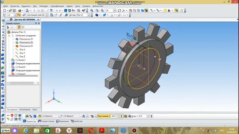
Task: Click the yellow cube simplified display icon
Action: pos(165,10)
